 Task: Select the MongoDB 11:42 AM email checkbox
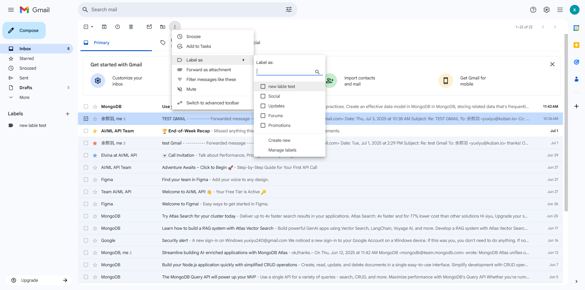tap(86, 107)
